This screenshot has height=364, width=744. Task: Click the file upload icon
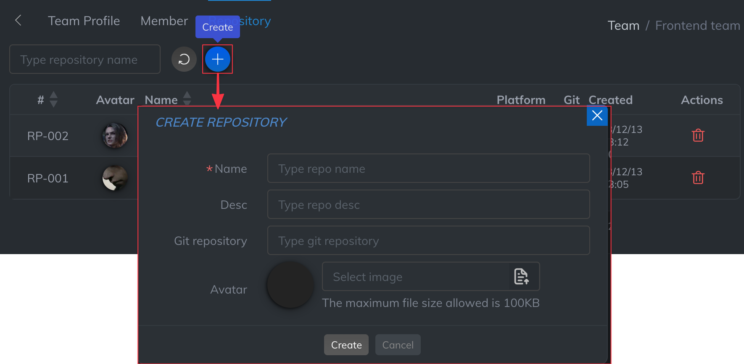[x=521, y=277]
